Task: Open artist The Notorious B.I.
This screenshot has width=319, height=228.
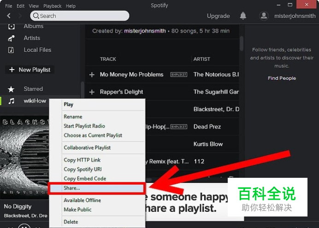Action: (216, 75)
